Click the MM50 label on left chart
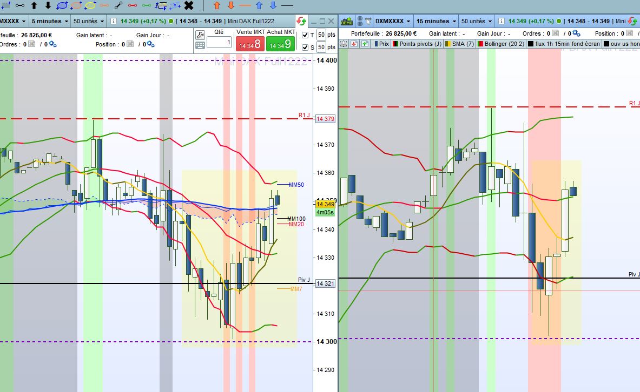The width and height of the screenshot is (640, 392). pos(296,185)
